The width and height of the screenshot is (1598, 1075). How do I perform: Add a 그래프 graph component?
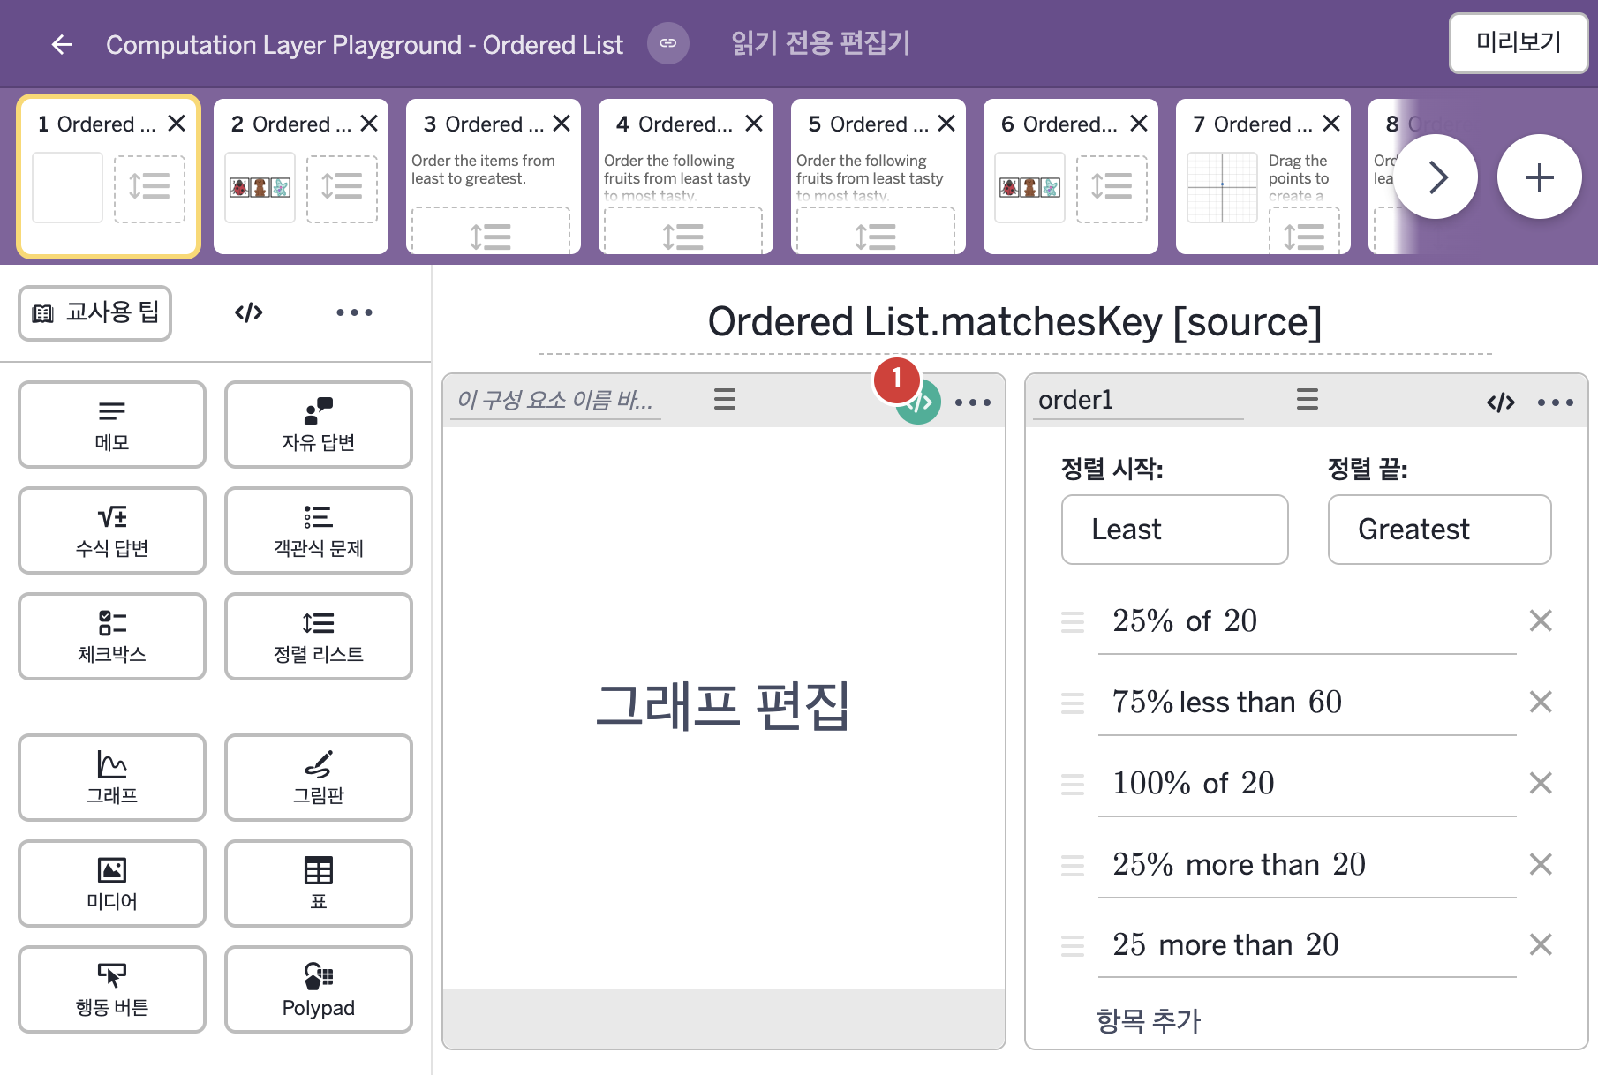pyautogui.click(x=112, y=778)
